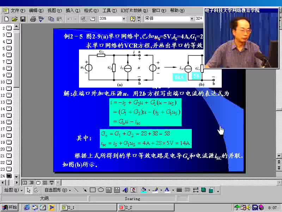This screenshot has height=212, width=282.
Task: Click the Free Rotate tool
Action: [36, 190]
